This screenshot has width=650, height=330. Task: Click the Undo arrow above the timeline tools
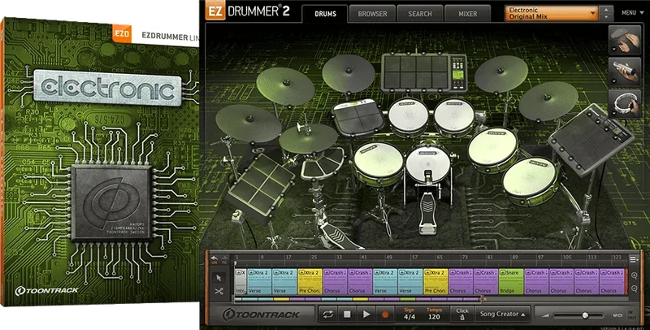click(214, 258)
